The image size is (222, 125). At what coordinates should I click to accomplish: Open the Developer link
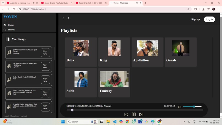15,116
